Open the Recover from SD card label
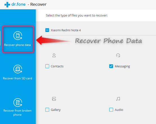 coord(17,78)
